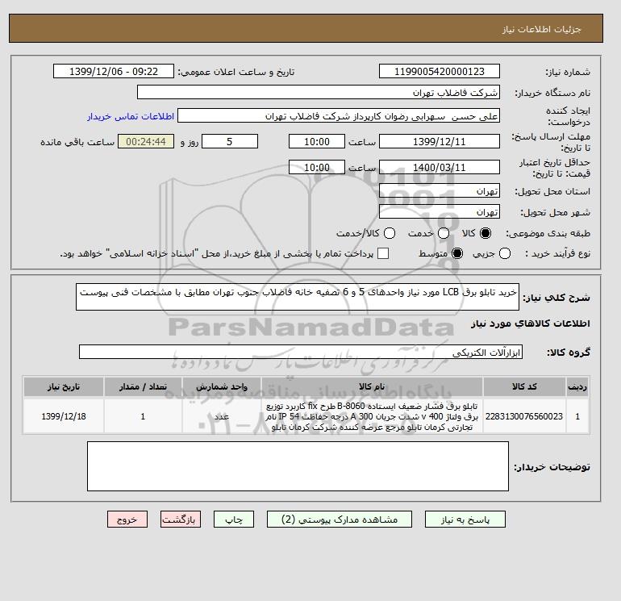Click the نام کالا column header
Image resolution: width=621 pixels, height=601 pixels.
tap(372, 386)
